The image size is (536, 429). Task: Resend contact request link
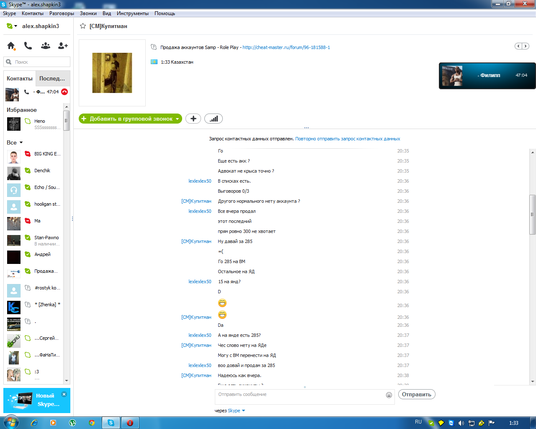click(x=348, y=139)
